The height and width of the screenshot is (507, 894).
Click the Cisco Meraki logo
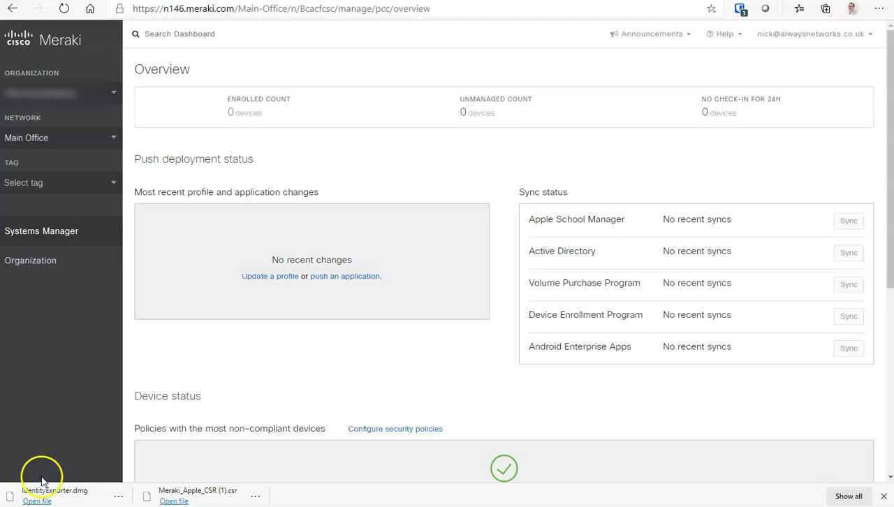tap(43, 39)
